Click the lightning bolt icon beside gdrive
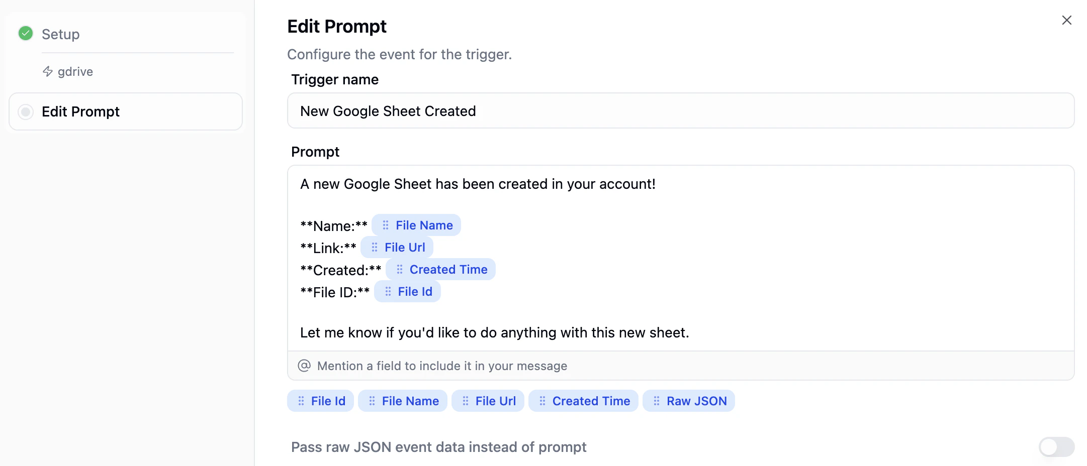1087x466 pixels. tap(48, 71)
